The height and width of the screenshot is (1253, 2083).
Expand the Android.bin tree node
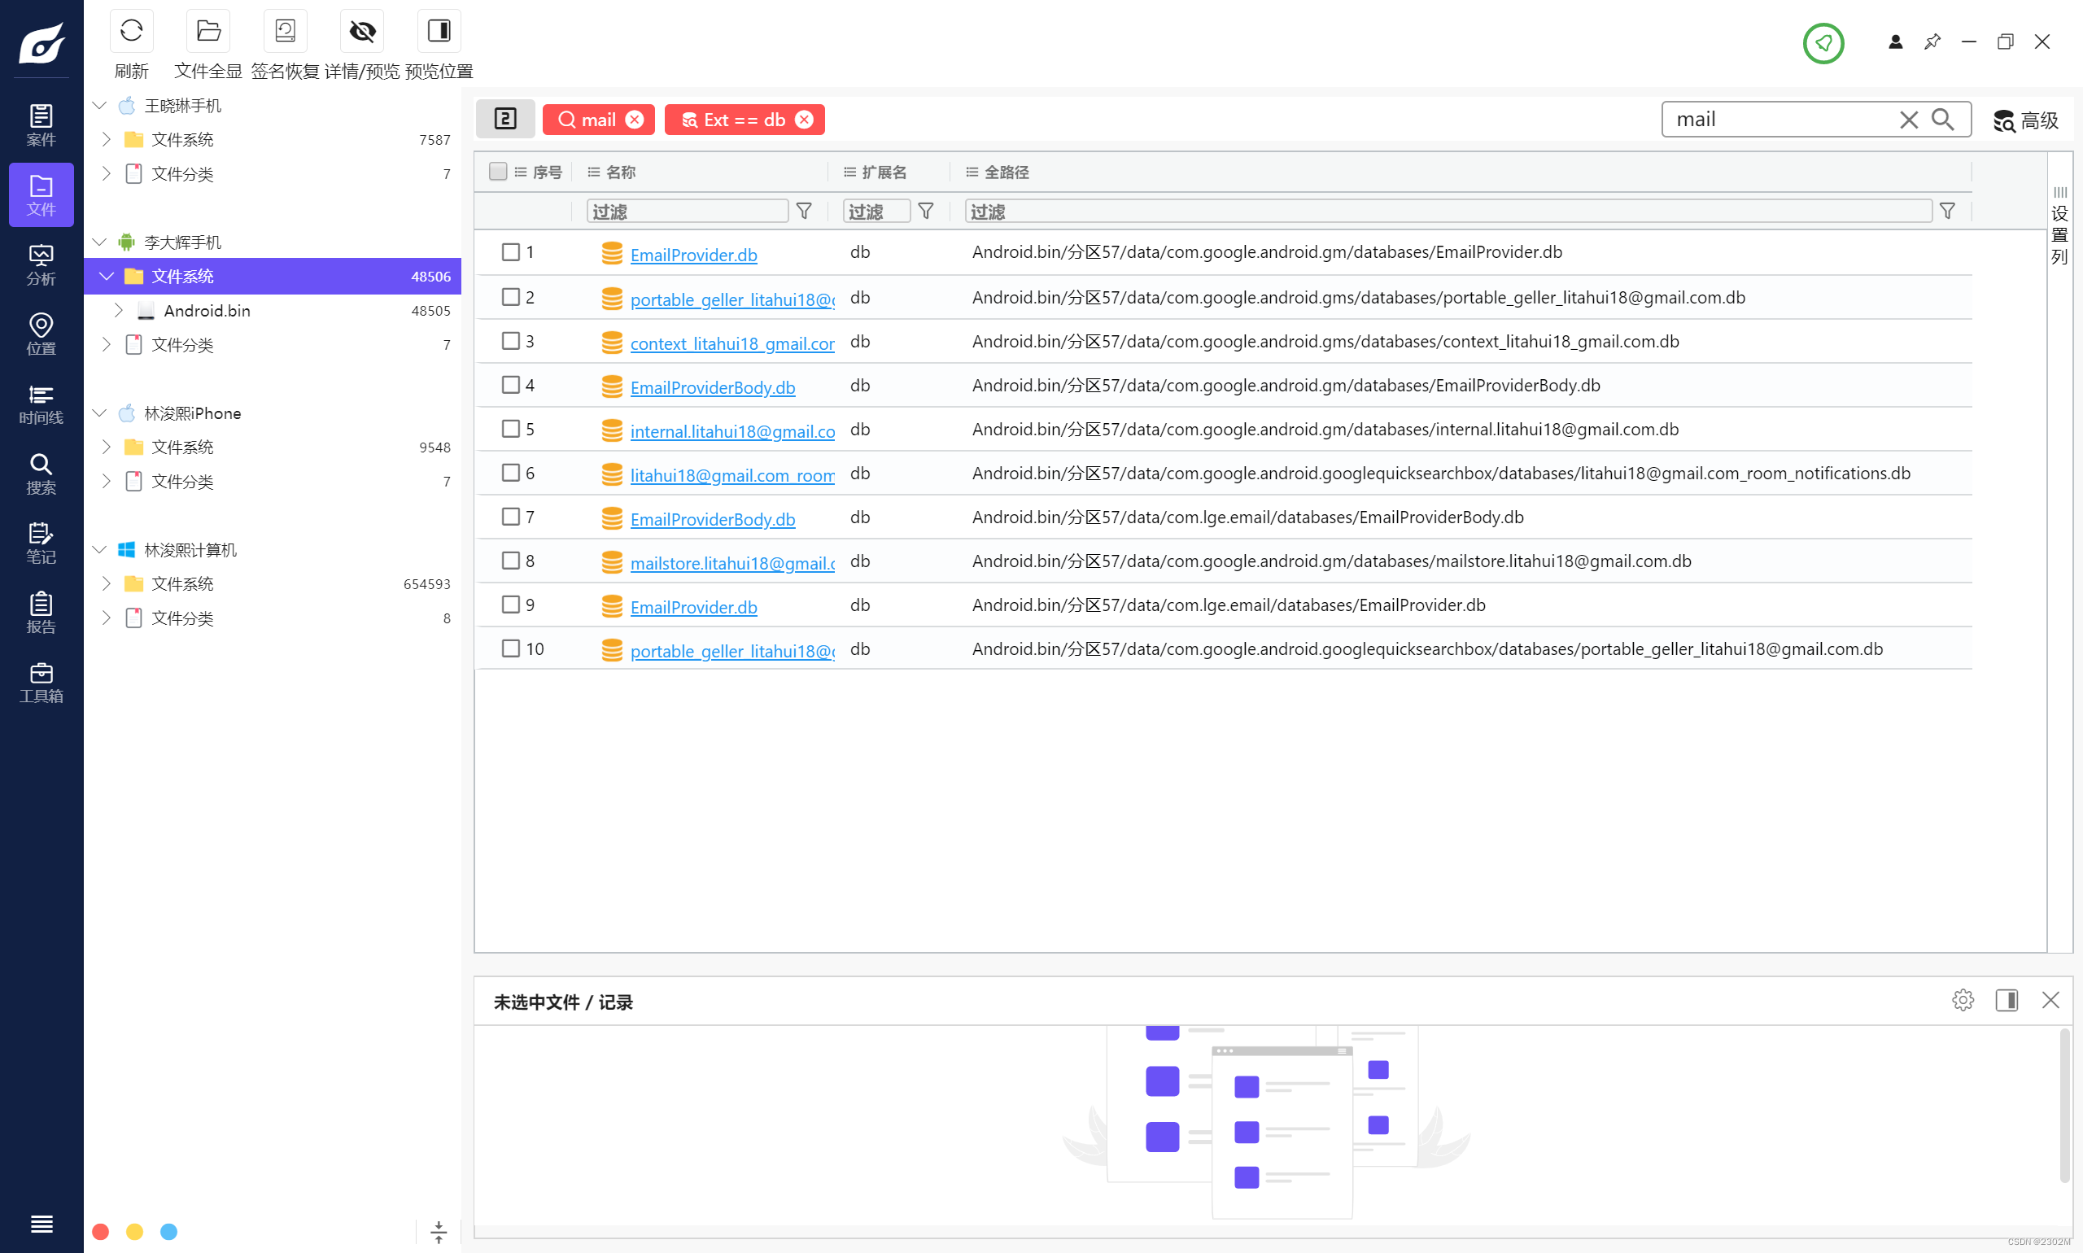point(119,311)
